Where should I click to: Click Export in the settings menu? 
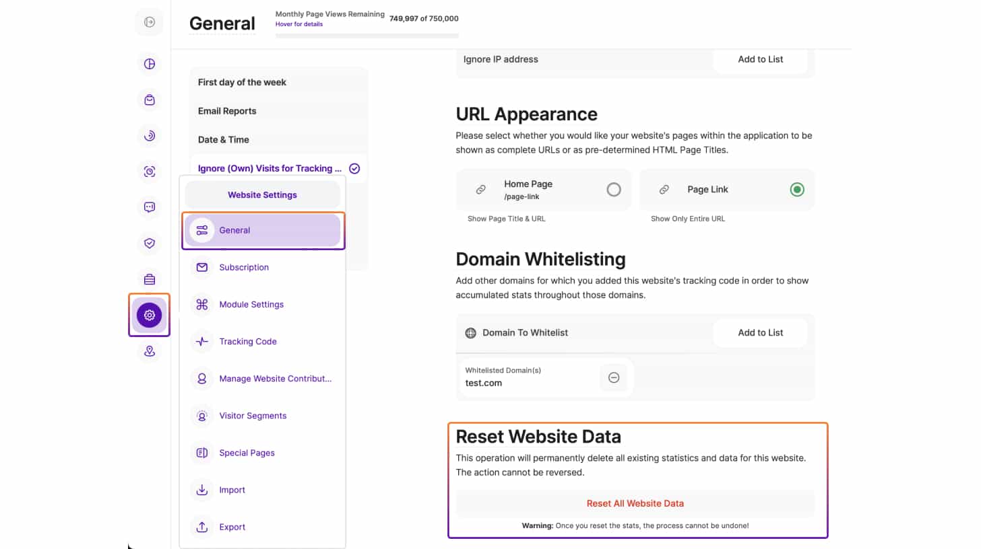232,527
